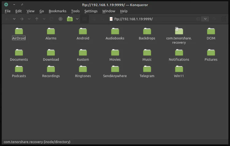Click the forward navigation arrow
Viewport: 230px width, 146px height.
coord(22,19)
